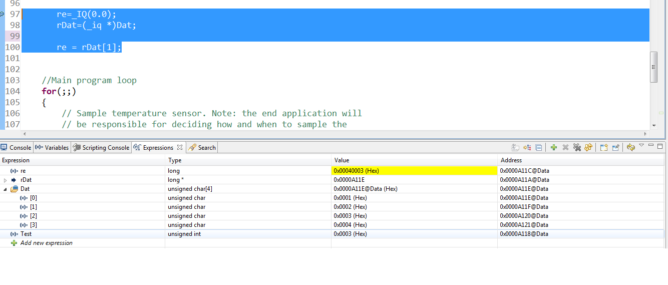The width and height of the screenshot is (668, 285).
Task: Select Dat element [3] row
Action: [x=332, y=225]
